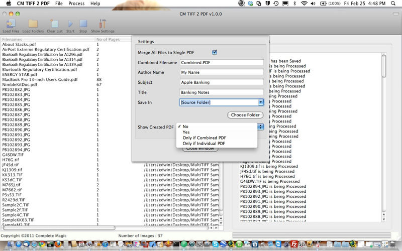Image resolution: width=402 pixels, height=251 pixels.
Task: Open FileZilla from the dock
Action: tap(294, 244)
